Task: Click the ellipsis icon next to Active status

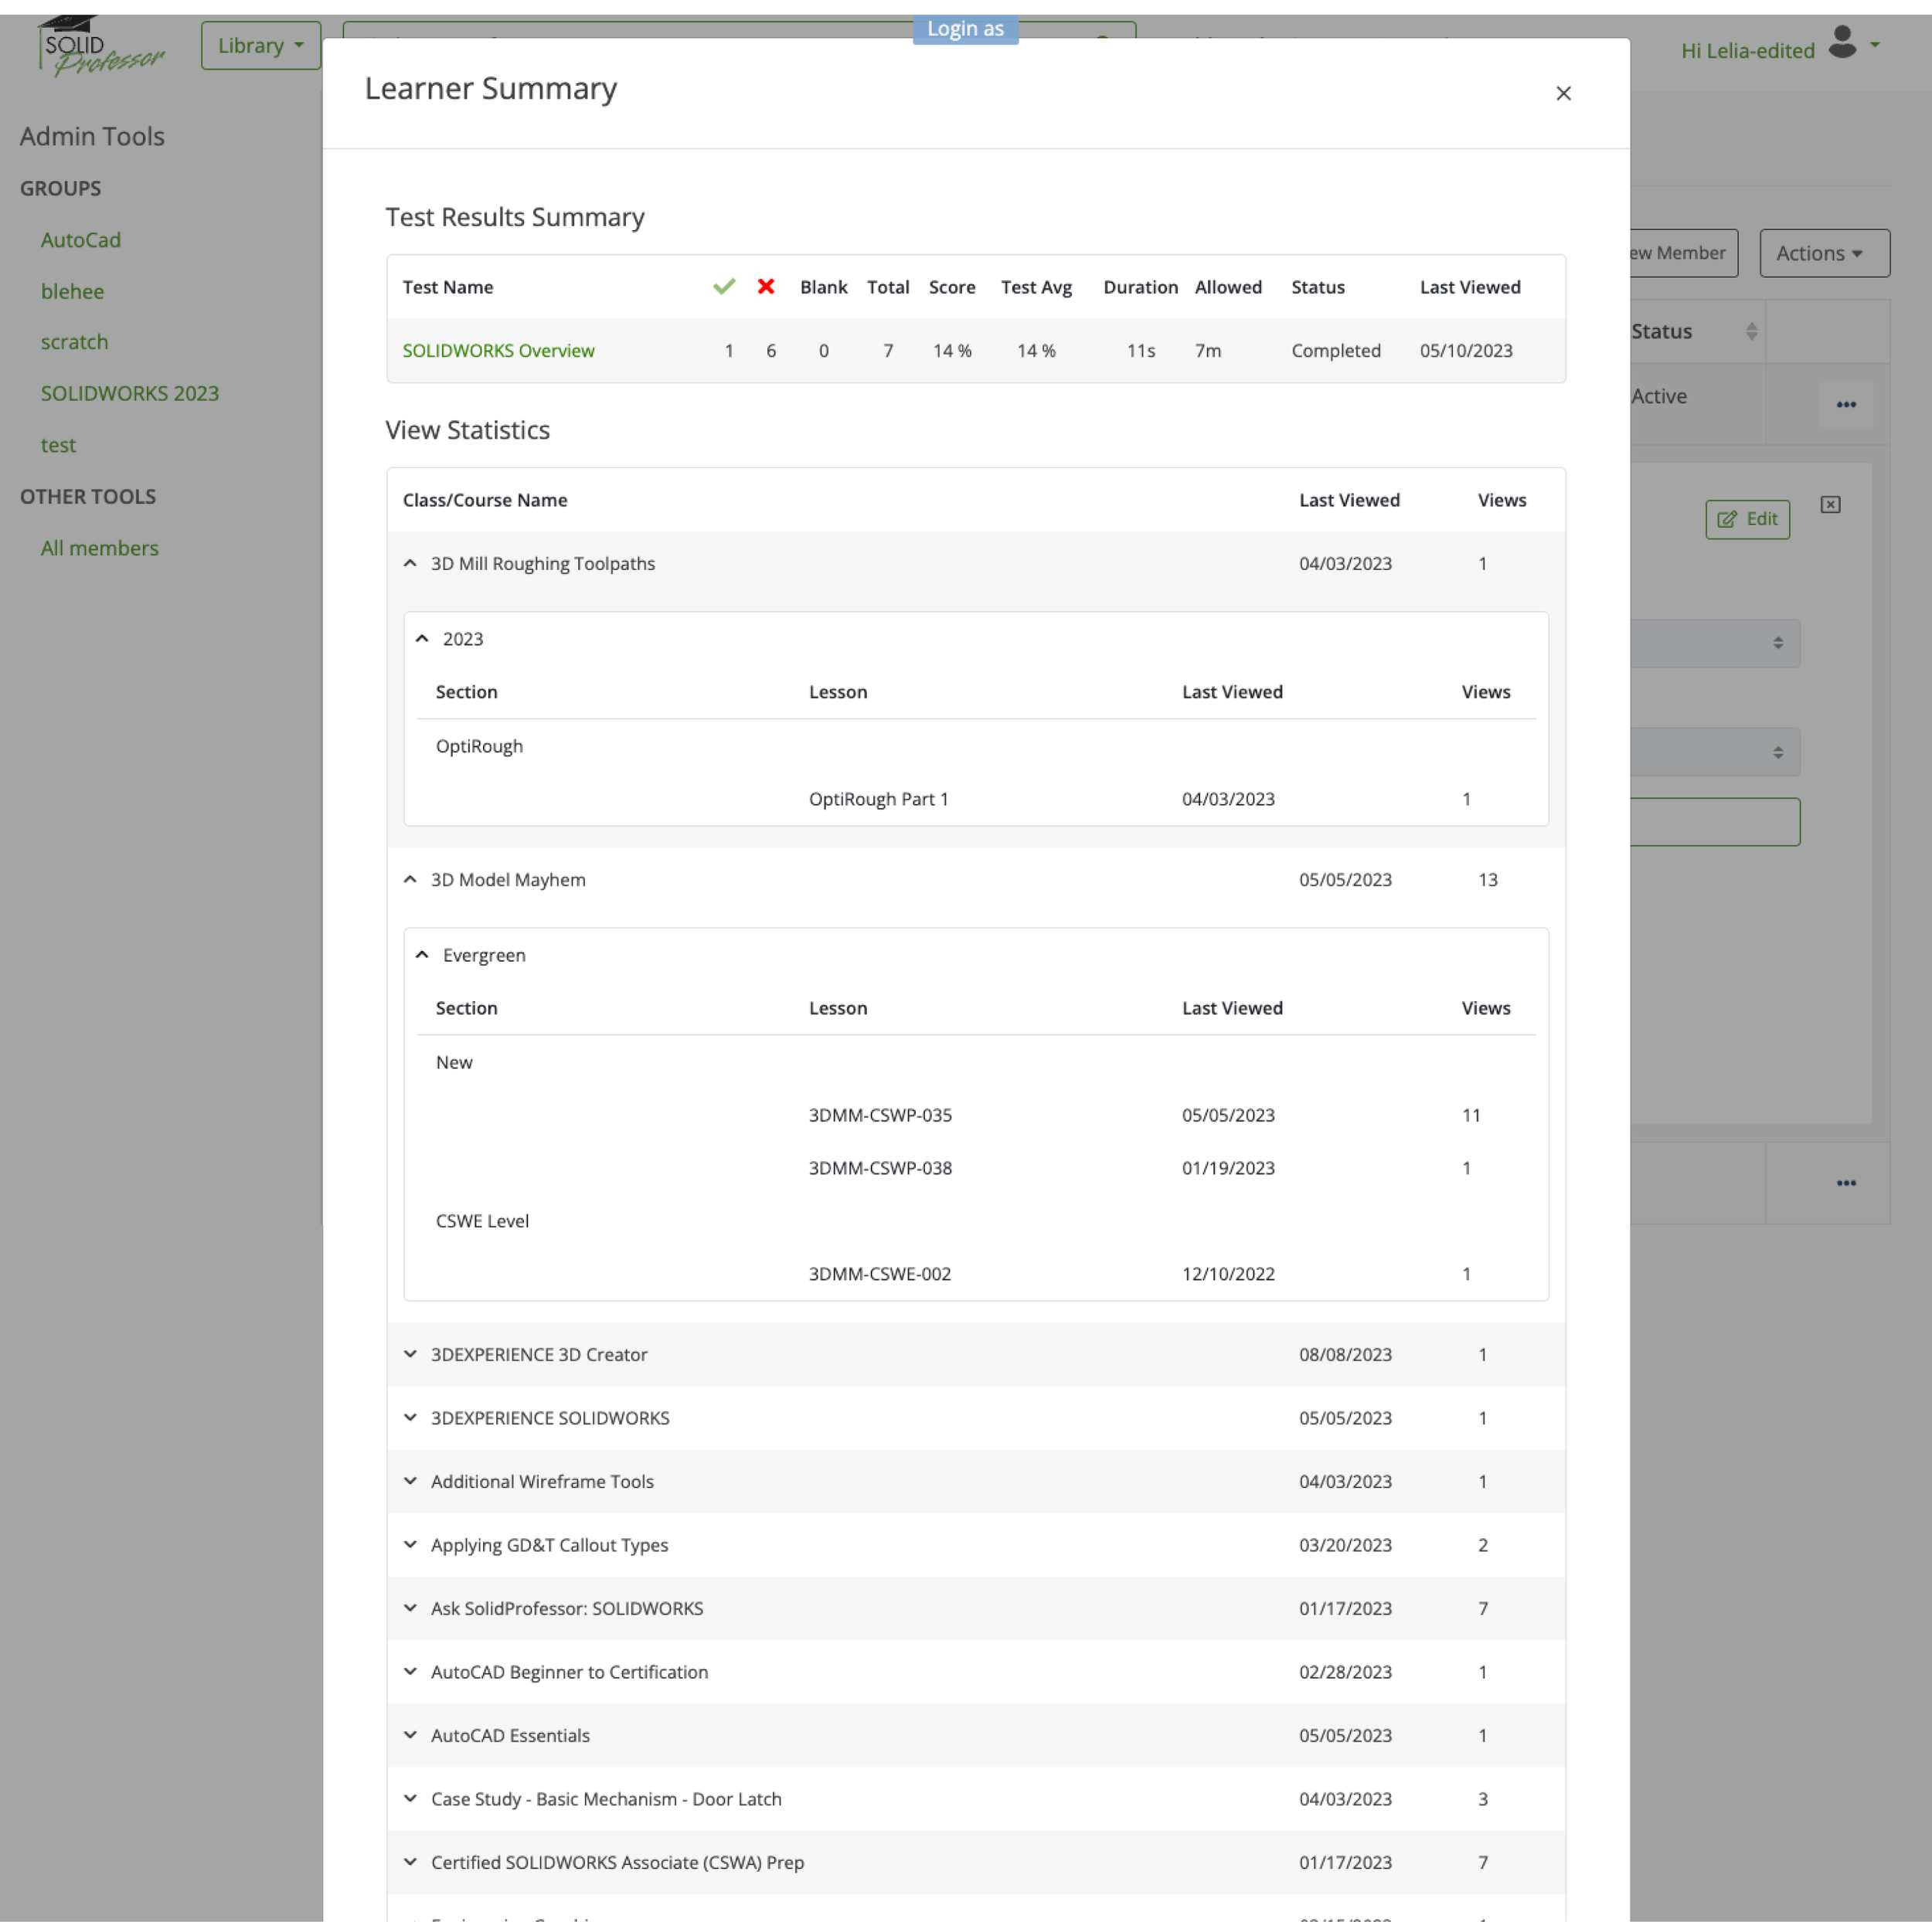Action: [x=1845, y=405]
